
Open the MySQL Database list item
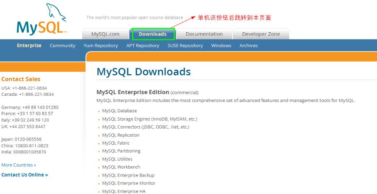point(120,111)
